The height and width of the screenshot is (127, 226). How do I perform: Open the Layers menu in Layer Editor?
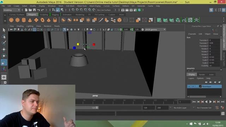pyautogui.click(x=191, y=78)
